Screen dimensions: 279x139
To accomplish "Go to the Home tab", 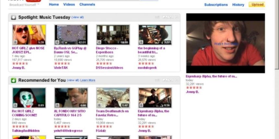I will pyautogui.click(x=54, y=5).
